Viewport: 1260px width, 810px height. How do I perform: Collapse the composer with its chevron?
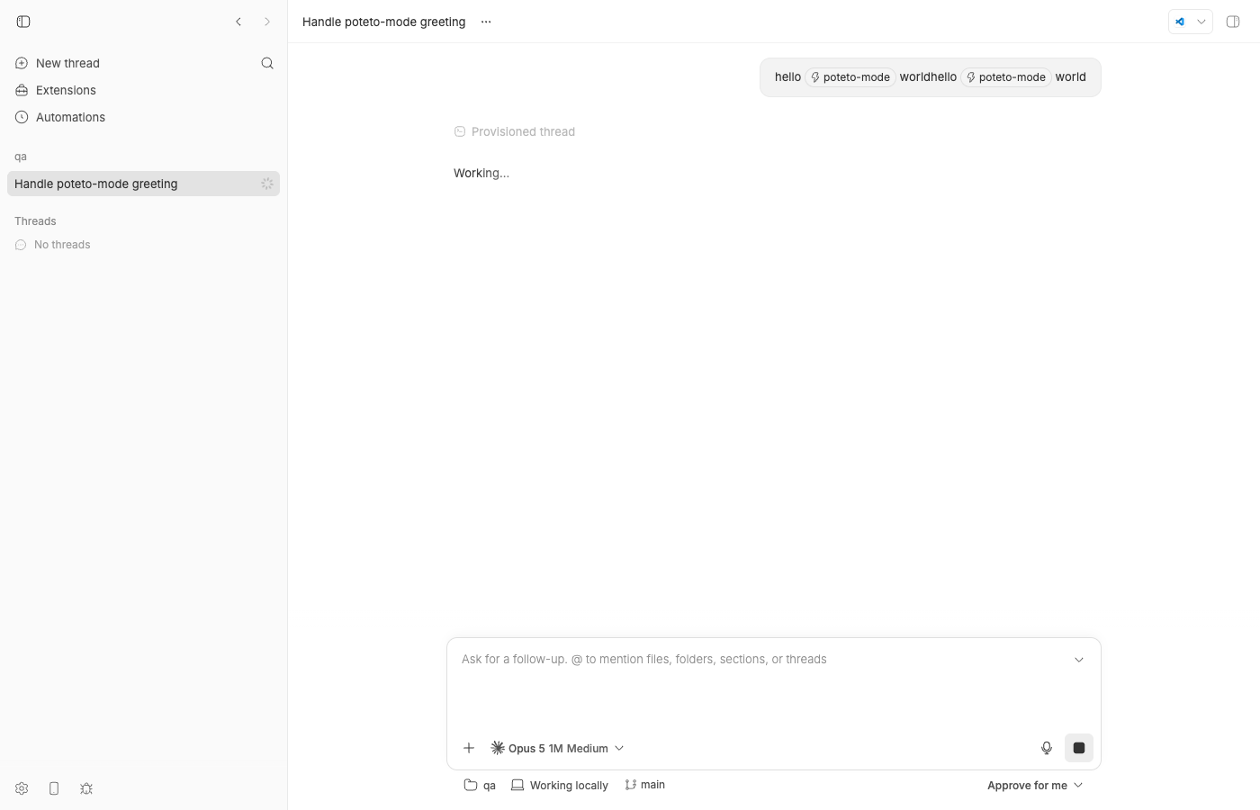(x=1079, y=660)
